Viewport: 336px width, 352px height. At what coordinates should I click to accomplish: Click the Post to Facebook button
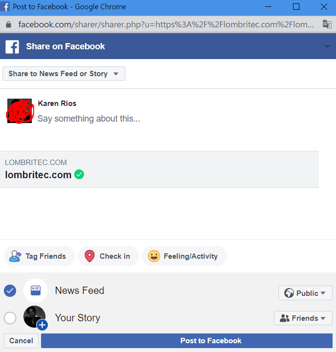pyautogui.click(x=187, y=341)
